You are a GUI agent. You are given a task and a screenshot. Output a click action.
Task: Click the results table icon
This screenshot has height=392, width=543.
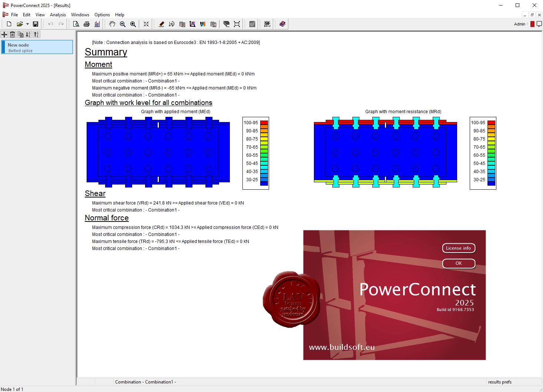(x=213, y=24)
